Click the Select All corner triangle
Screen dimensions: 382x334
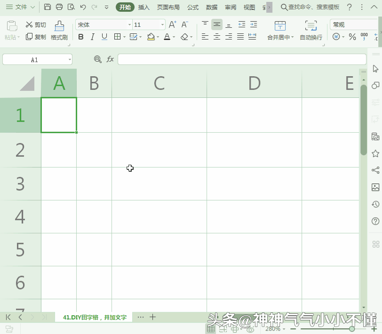(x=27, y=83)
